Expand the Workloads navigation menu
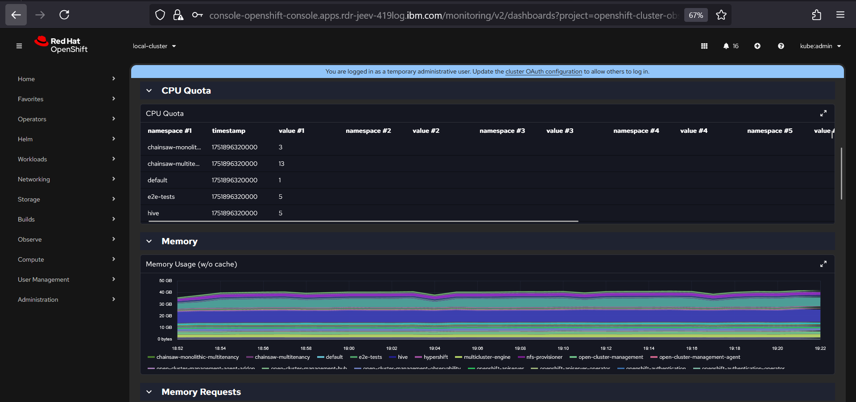The image size is (856, 402). point(66,159)
